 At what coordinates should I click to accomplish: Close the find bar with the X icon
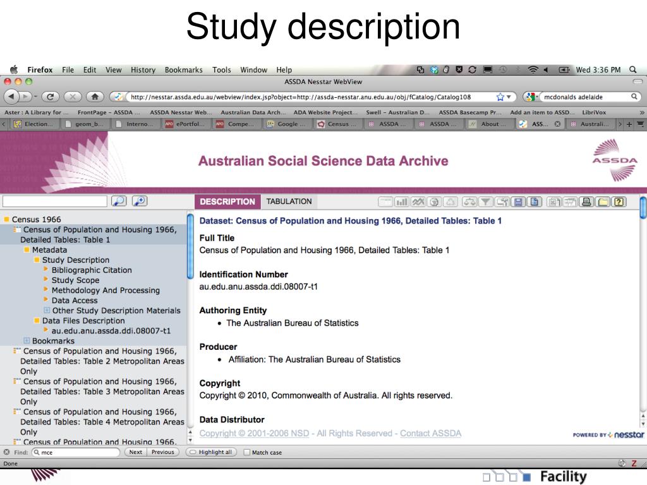click(6, 452)
